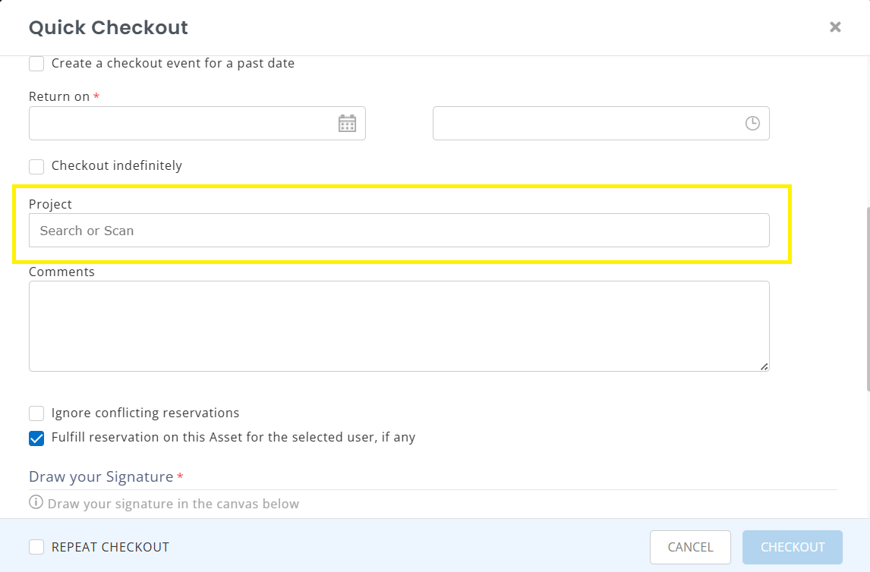The image size is (870, 572).
Task: Tick the Checkout indefinitely checkbox
Action: [x=36, y=166]
